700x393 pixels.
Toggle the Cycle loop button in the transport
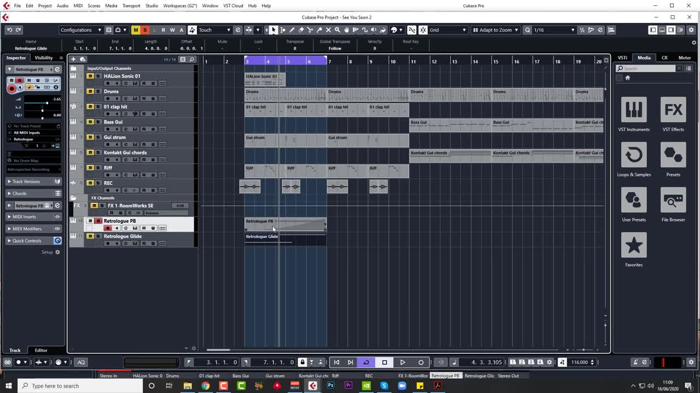click(366, 362)
